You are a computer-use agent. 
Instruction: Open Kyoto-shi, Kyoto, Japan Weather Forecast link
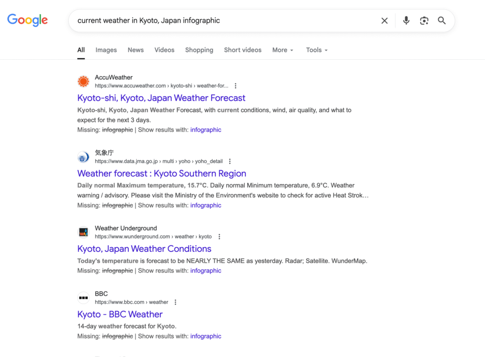(x=161, y=98)
